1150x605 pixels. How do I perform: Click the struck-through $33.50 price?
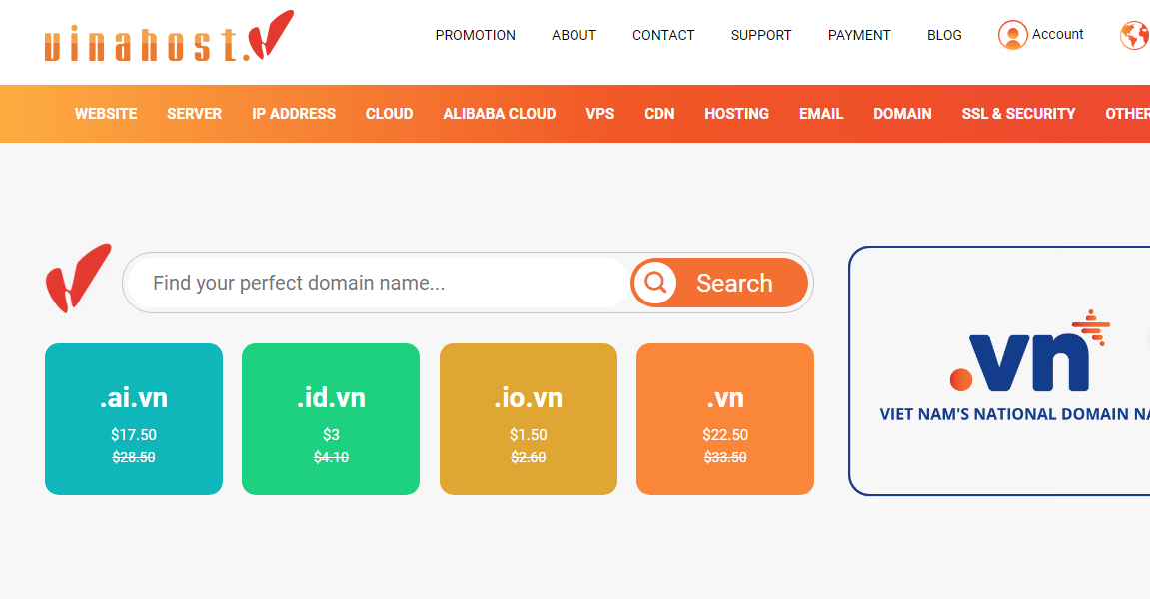[x=725, y=458]
